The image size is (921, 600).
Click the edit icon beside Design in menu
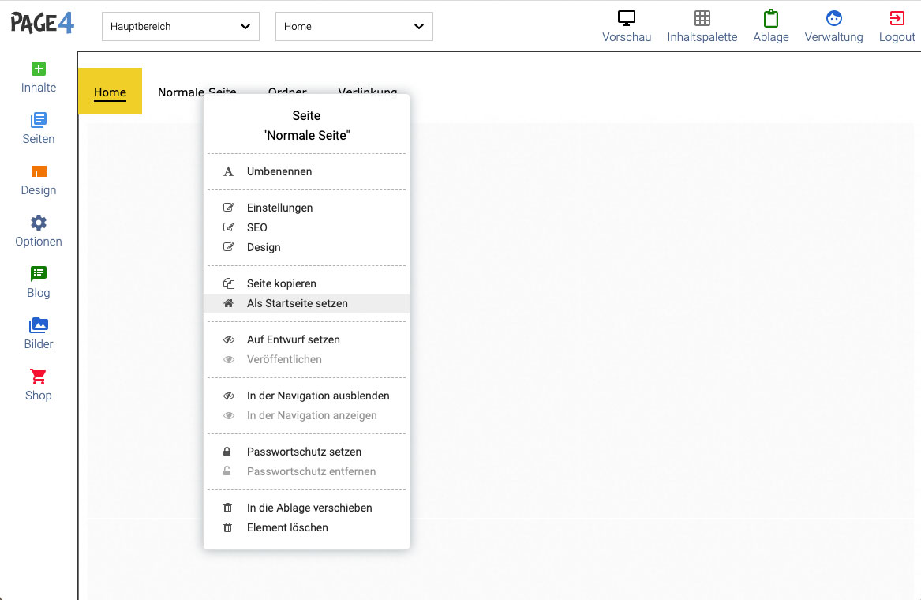coord(229,247)
